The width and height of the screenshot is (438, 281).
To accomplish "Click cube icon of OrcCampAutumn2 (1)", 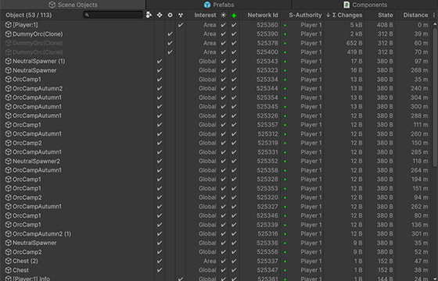I will pyautogui.click(x=9, y=234).
